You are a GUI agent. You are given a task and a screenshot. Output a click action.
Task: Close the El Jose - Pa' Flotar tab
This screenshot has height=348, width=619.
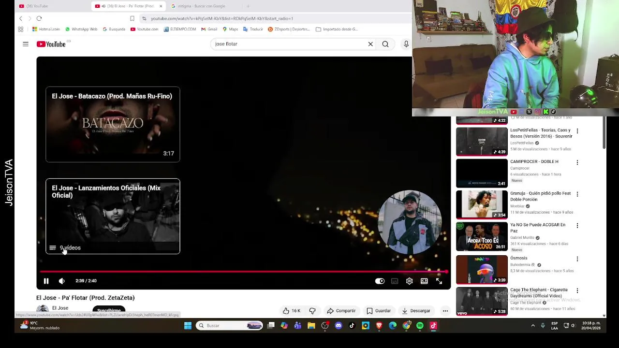(x=161, y=6)
